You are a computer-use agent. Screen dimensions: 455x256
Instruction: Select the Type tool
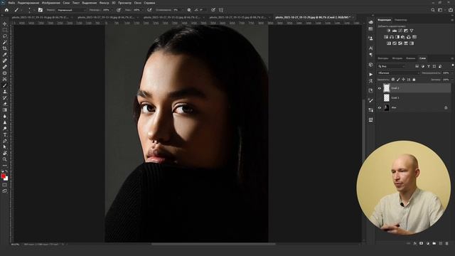click(x=5, y=135)
